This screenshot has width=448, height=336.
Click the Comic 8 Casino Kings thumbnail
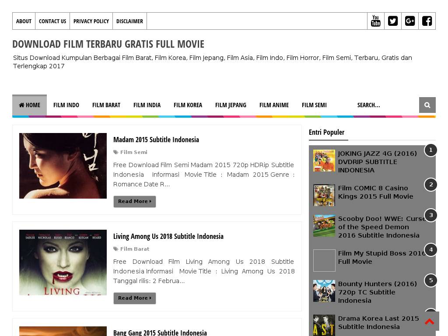pyautogui.click(x=324, y=195)
